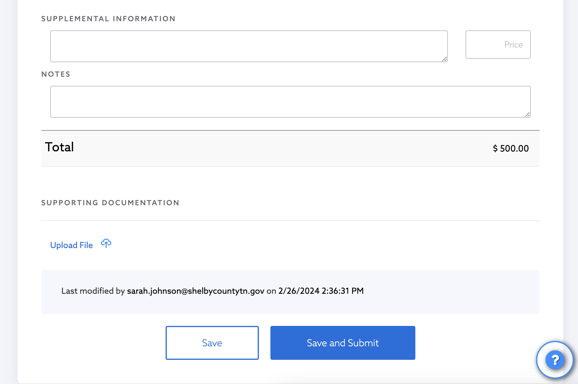
Task: Click the Upload File link
Action: pyautogui.click(x=71, y=245)
